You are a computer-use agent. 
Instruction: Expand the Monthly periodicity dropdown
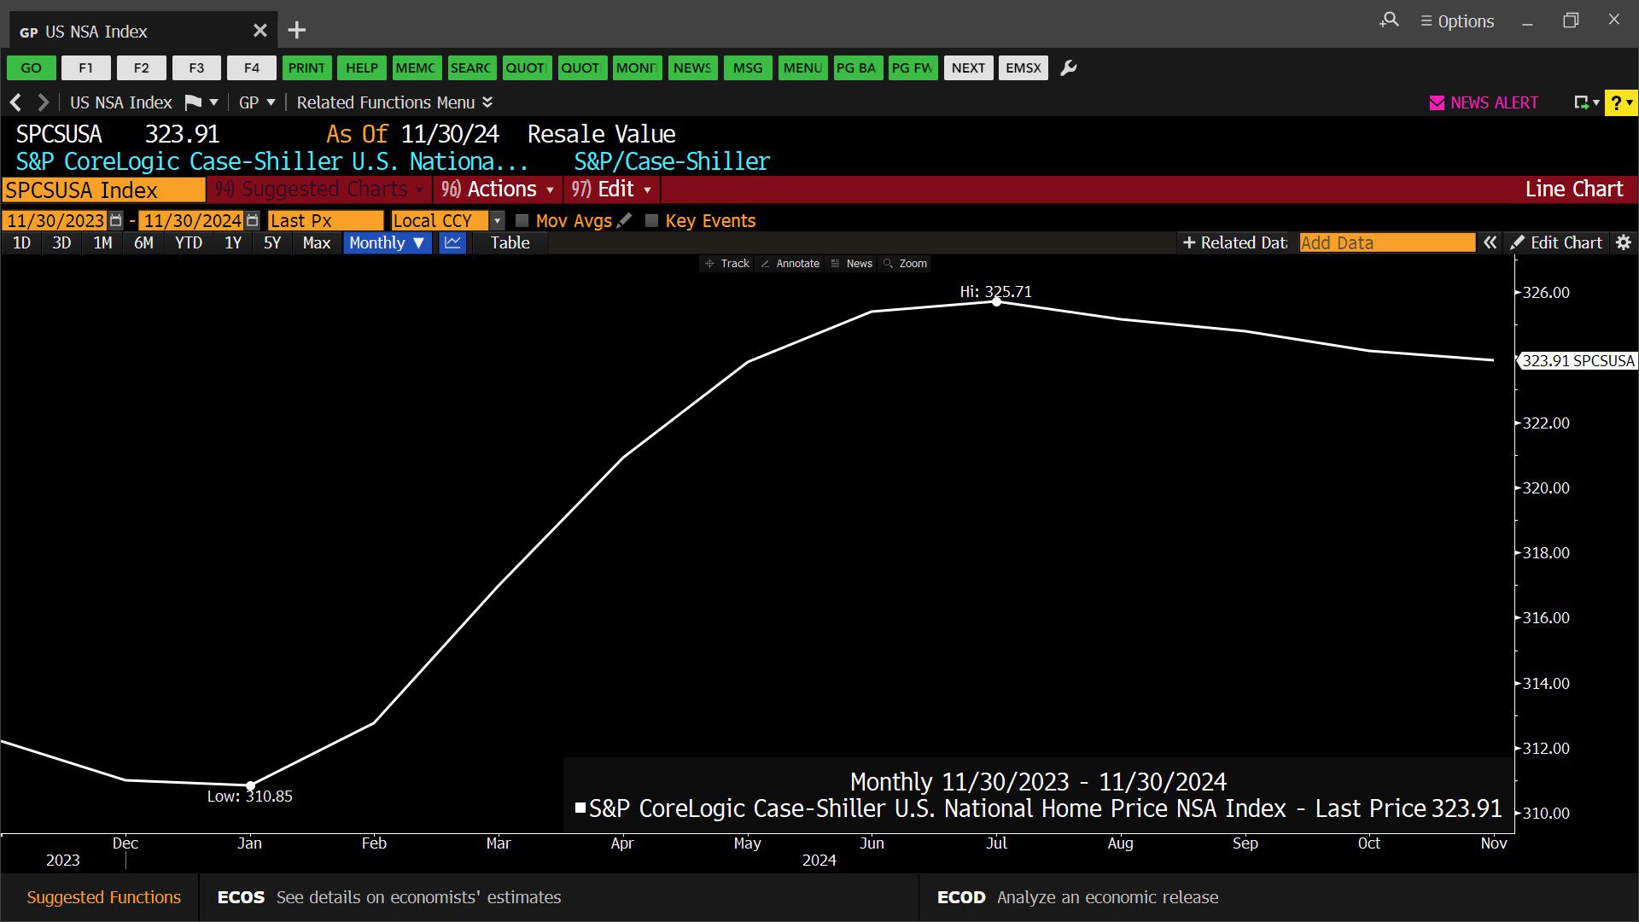(x=387, y=243)
